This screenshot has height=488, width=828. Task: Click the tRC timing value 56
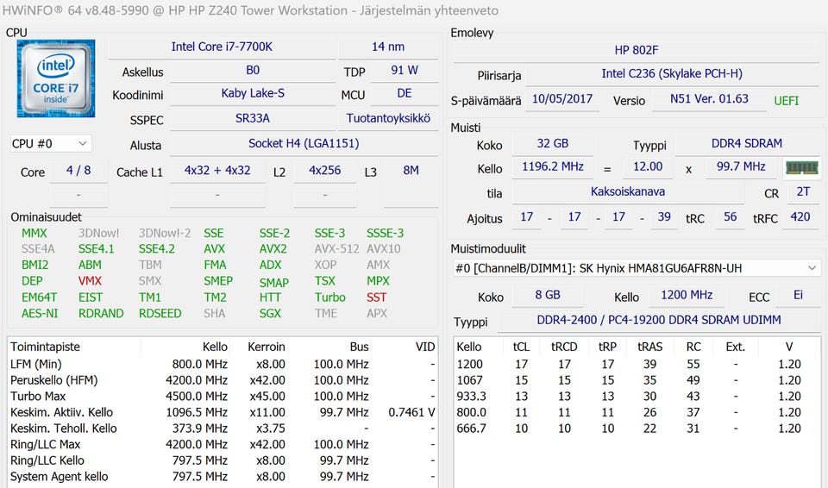731,217
